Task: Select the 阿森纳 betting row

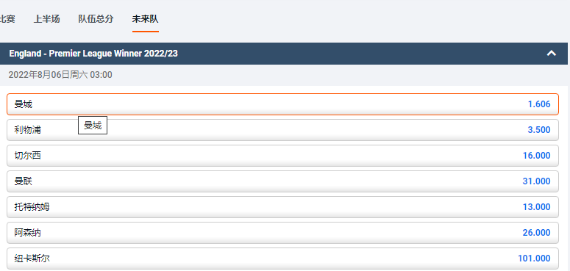Action: click(x=282, y=233)
